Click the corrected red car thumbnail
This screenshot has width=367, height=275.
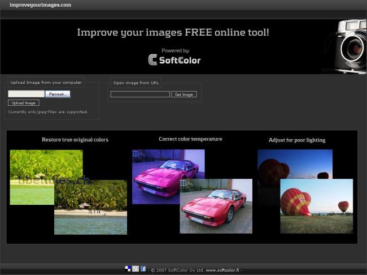[216, 206]
